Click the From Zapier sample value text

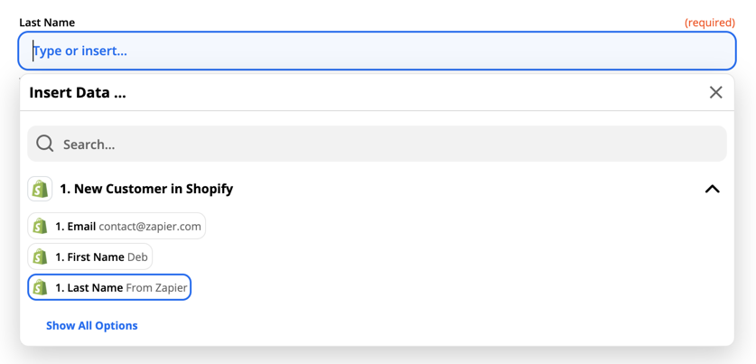[156, 288]
